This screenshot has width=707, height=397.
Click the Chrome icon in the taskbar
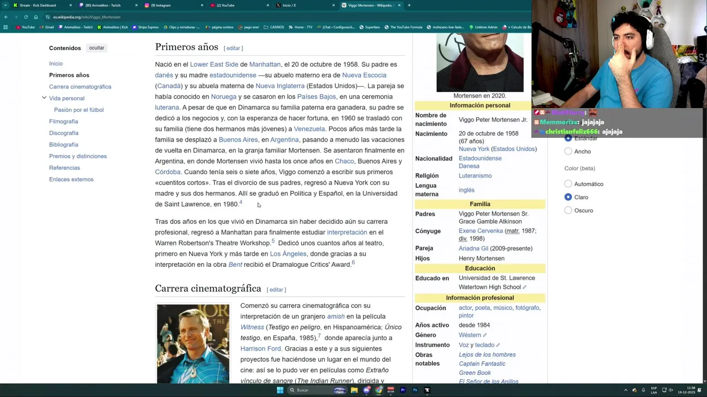click(x=379, y=390)
